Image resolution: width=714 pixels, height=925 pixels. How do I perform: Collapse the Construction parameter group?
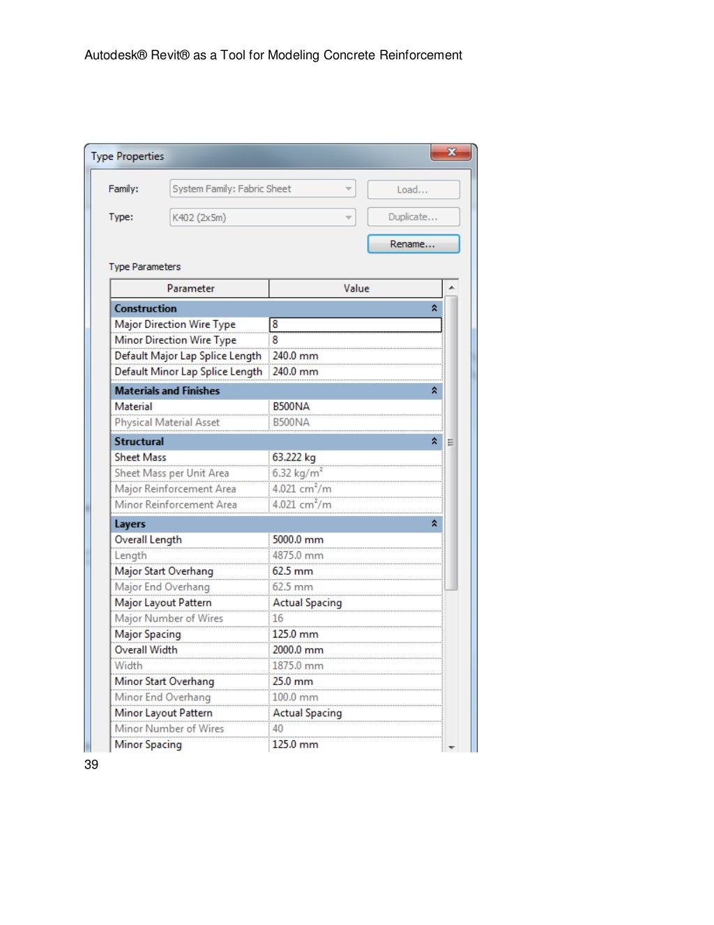tap(434, 308)
